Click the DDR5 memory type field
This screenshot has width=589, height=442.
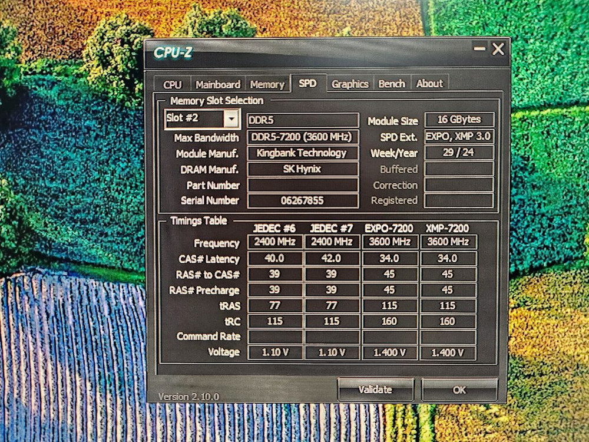303,120
